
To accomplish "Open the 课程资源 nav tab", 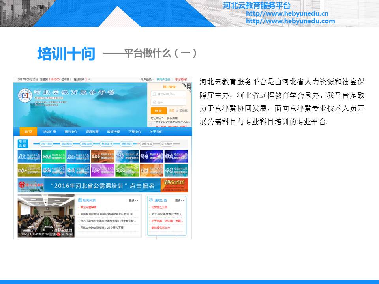I will coord(92,132).
